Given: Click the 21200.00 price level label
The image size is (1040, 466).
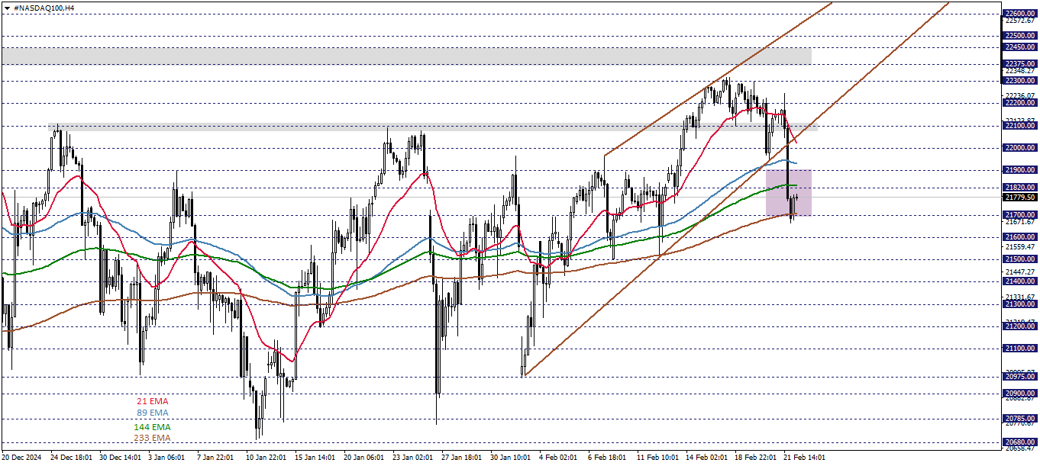Looking at the screenshot, I should click(1020, 326).
